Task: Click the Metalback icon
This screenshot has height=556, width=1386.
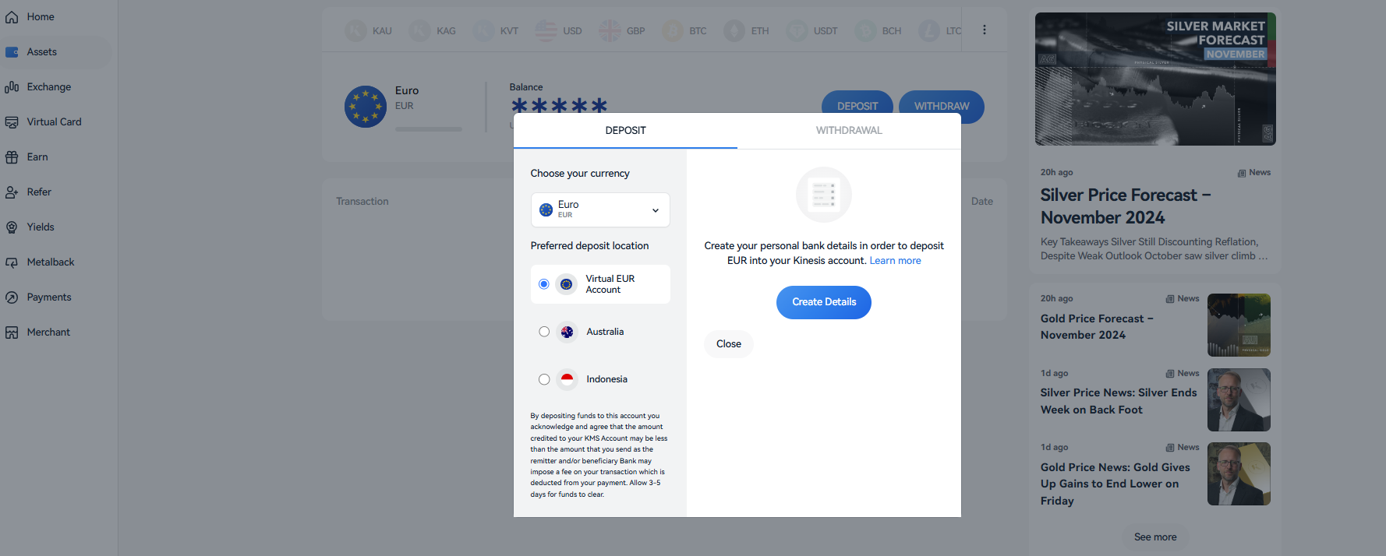Action: pos(12,262)
